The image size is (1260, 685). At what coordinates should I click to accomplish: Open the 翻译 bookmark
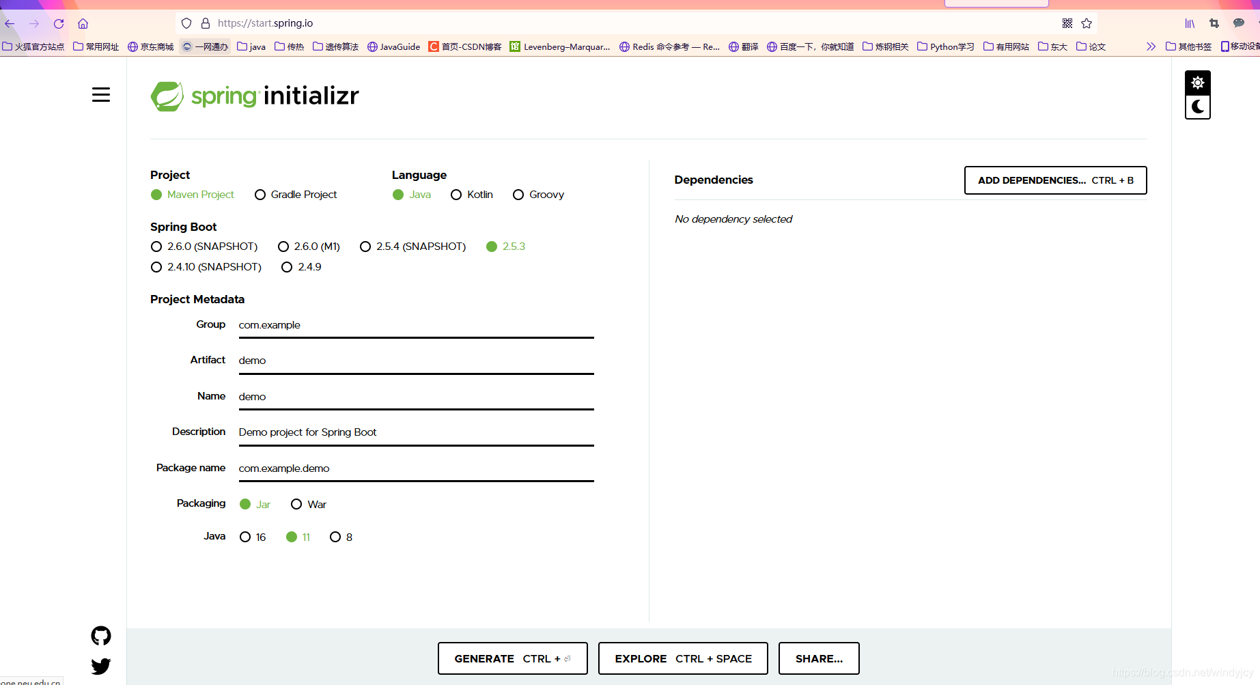point(743,46)
